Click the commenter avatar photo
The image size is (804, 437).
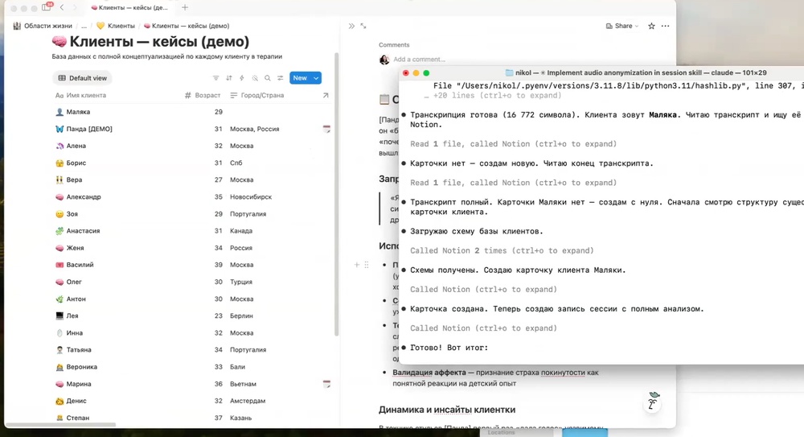384,60
